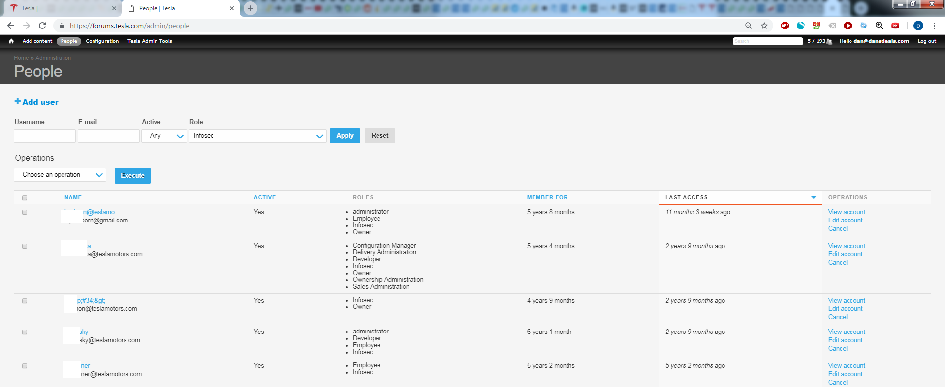Image resolution: width=945 pixels, height=387 pixels.
Task: Click the browser address bar URL
Action: pos(129,26)
